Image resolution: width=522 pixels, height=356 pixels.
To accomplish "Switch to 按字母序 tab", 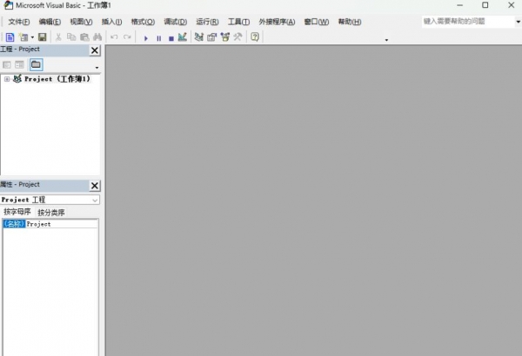I will (x=17, y=212).
